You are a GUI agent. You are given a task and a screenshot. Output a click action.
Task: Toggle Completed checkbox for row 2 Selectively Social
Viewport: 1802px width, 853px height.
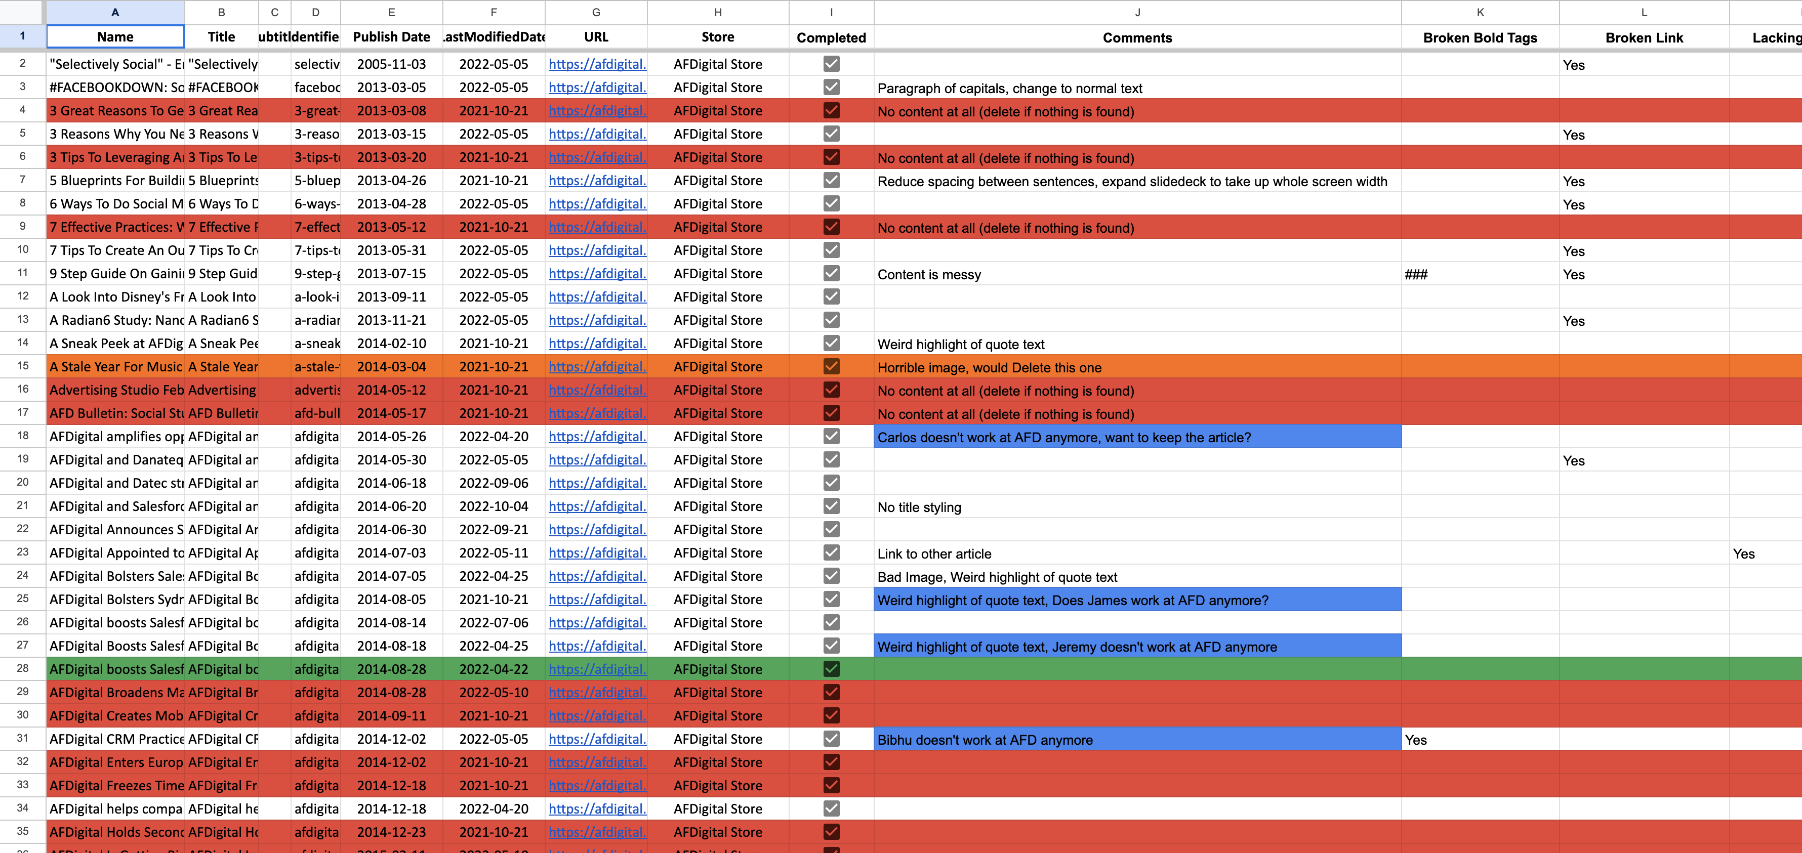(x=831, y=64)
